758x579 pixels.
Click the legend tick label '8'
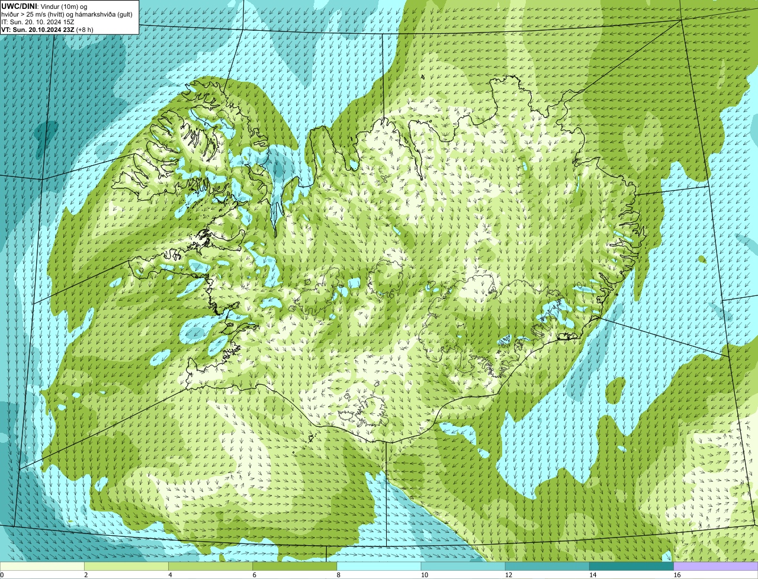339,575
